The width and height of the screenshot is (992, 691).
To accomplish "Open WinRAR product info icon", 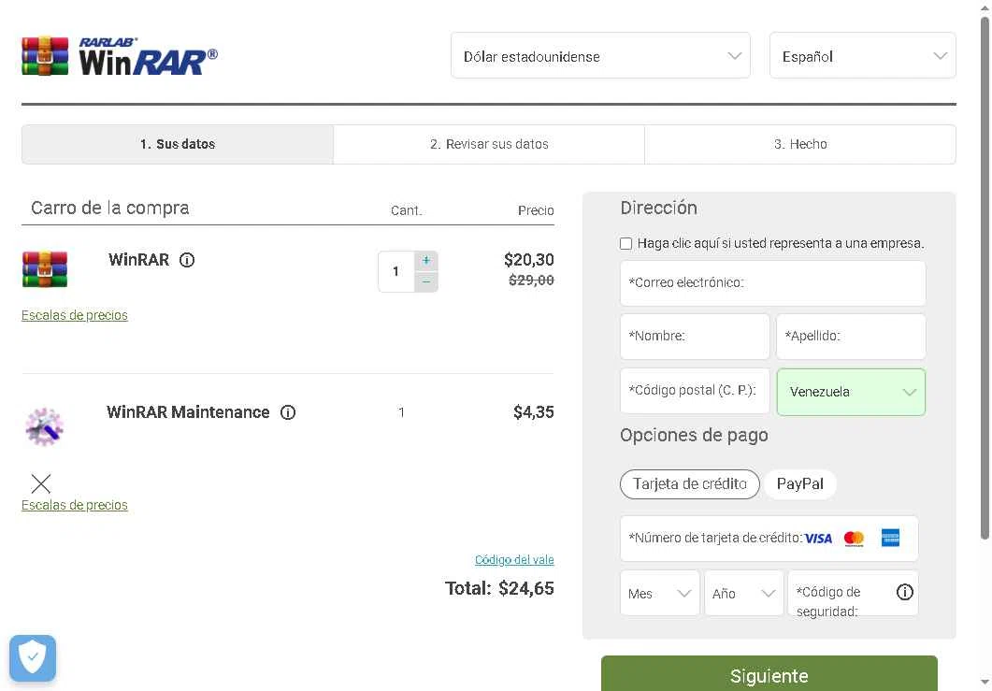I will click(187, 260).
